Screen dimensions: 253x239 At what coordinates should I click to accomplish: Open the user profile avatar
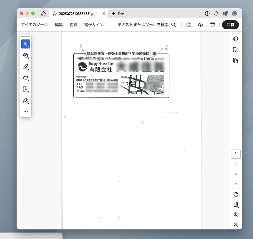tap(234, 13)
